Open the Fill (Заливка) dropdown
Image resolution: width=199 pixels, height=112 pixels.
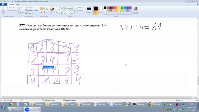click(x=80, y=10)
